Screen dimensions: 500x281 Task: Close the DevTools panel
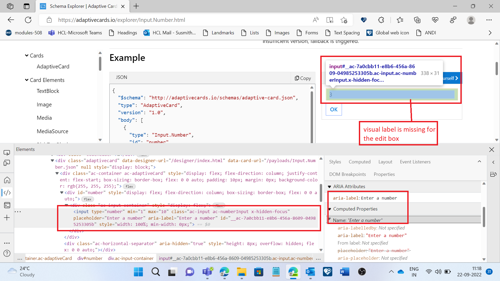click(491, 149)
